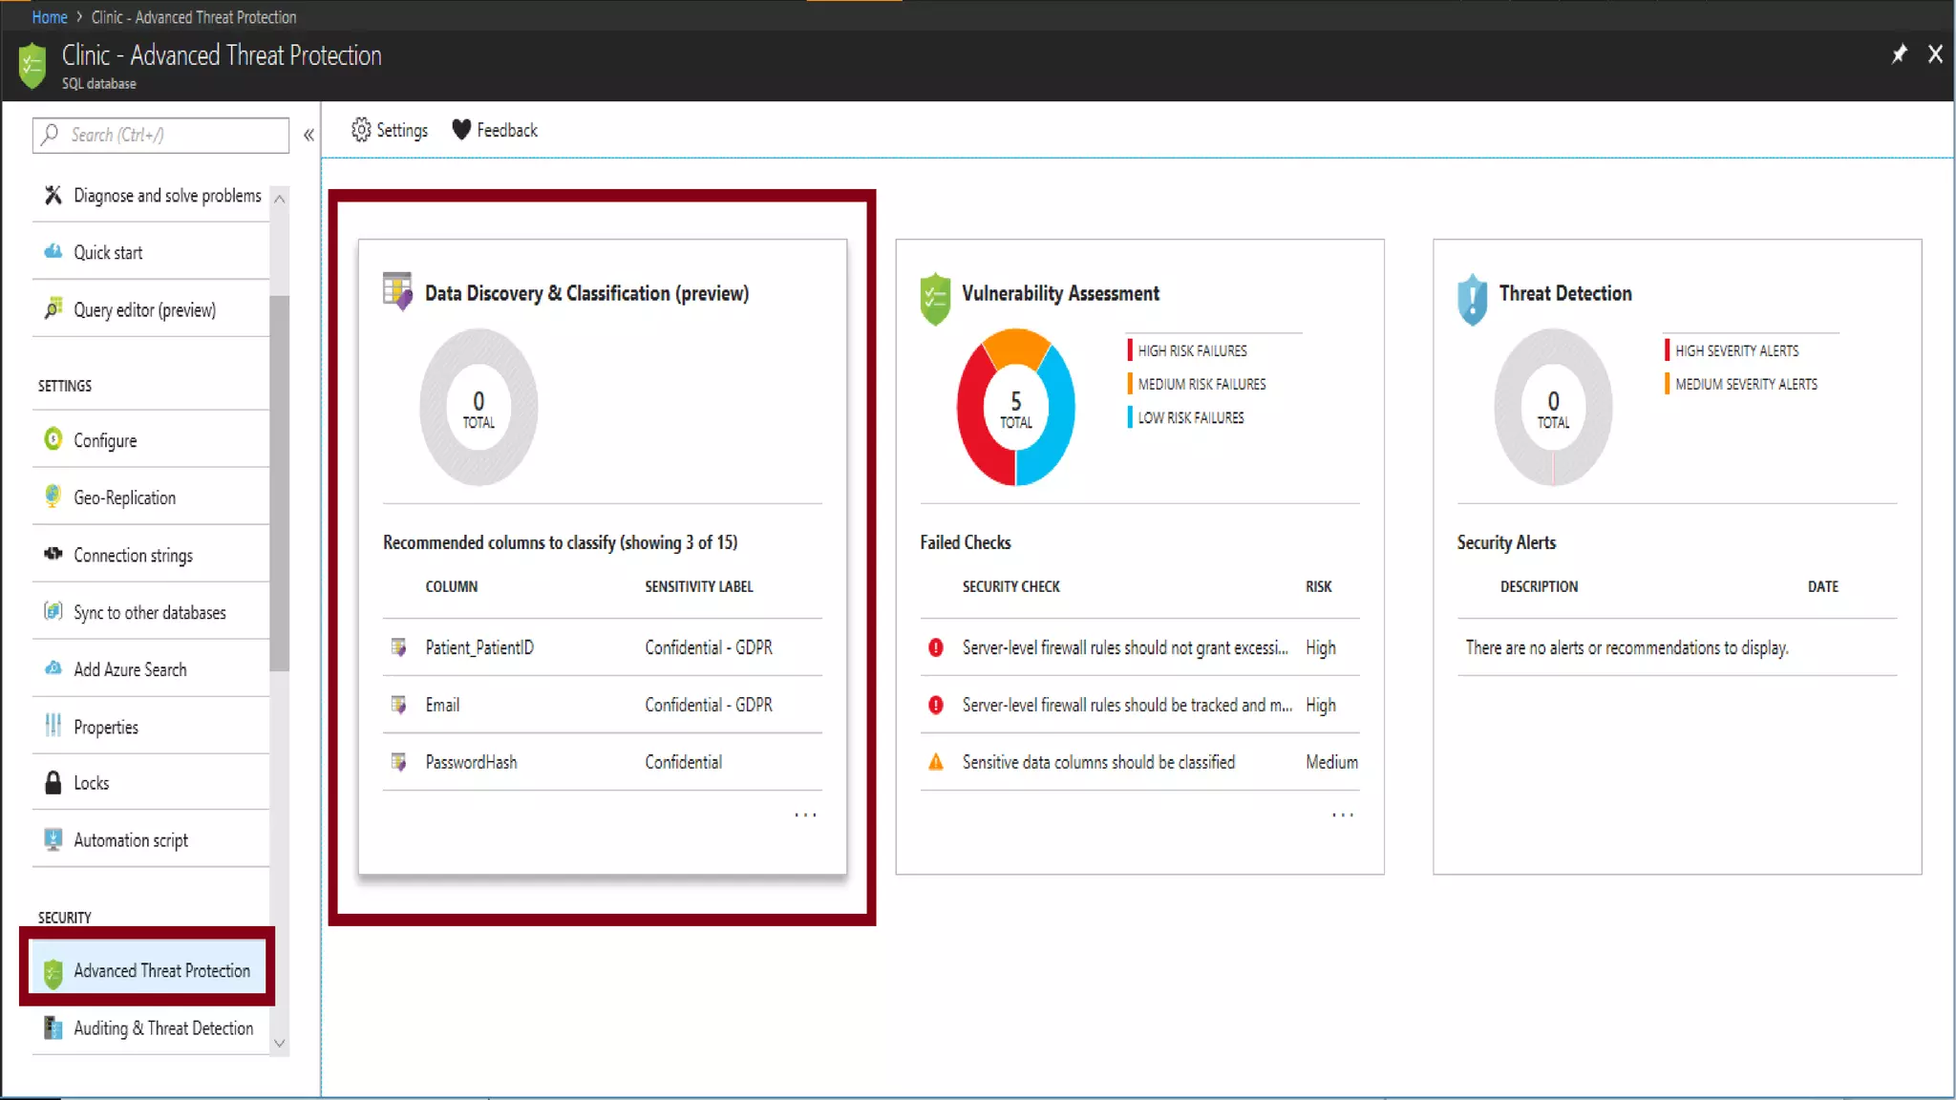Click the Data Discovery 0 total donut
The height and width of the screenshot is (1100, 1956).
coord(478,408)
